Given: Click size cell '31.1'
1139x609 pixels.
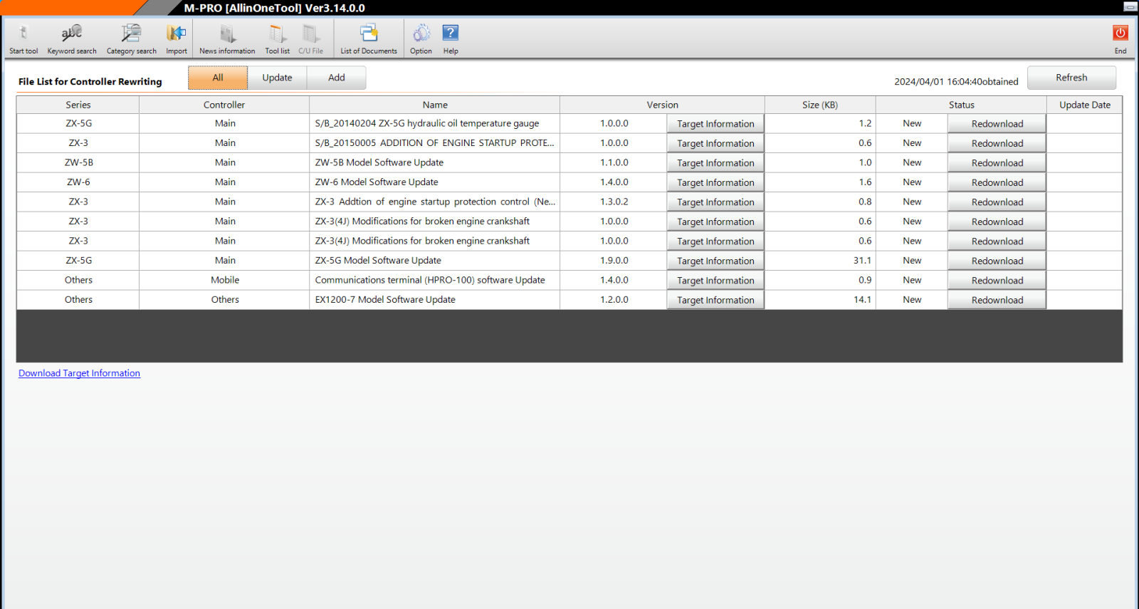Looking at the screenshot, I should pyautogui.click(x=820, y=261).
